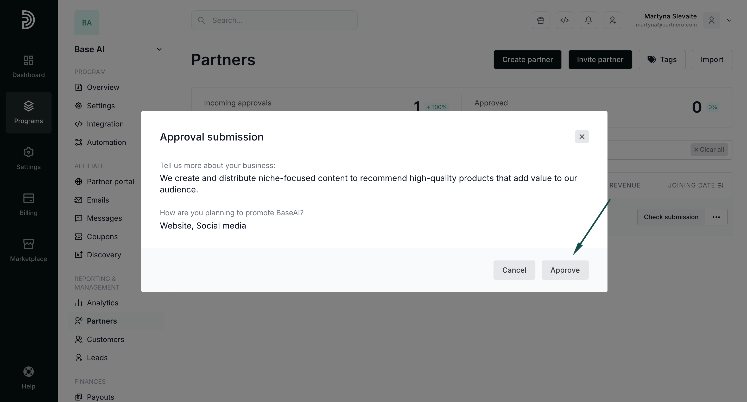
Task: Expand the Base AI program dropdown
Action: click(x=159, y=50)
